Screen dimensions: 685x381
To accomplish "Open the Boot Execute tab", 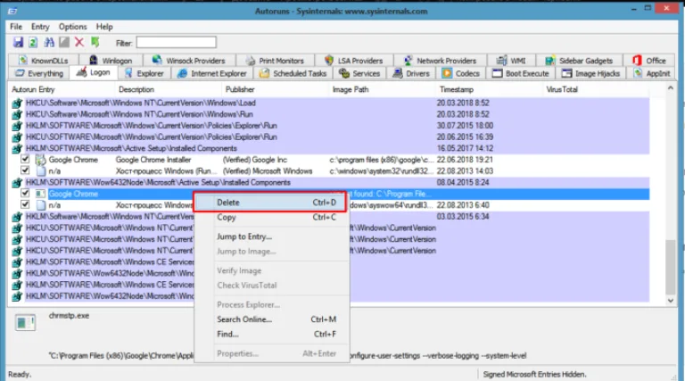I will tap(521, 73).
